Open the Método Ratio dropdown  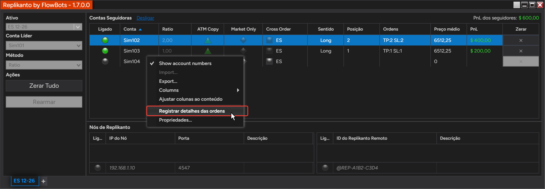click(44, 65)
